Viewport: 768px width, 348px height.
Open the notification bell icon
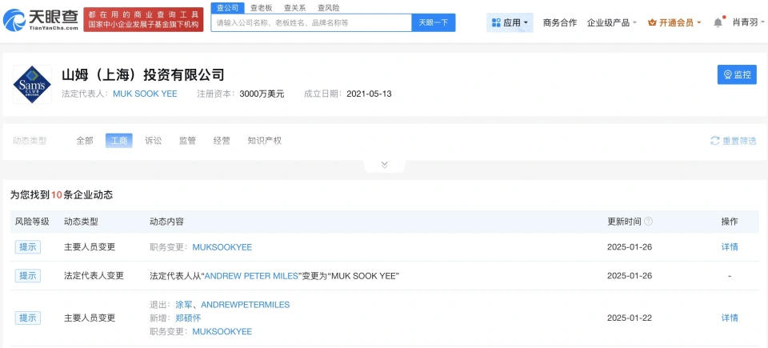coord(718,22)
